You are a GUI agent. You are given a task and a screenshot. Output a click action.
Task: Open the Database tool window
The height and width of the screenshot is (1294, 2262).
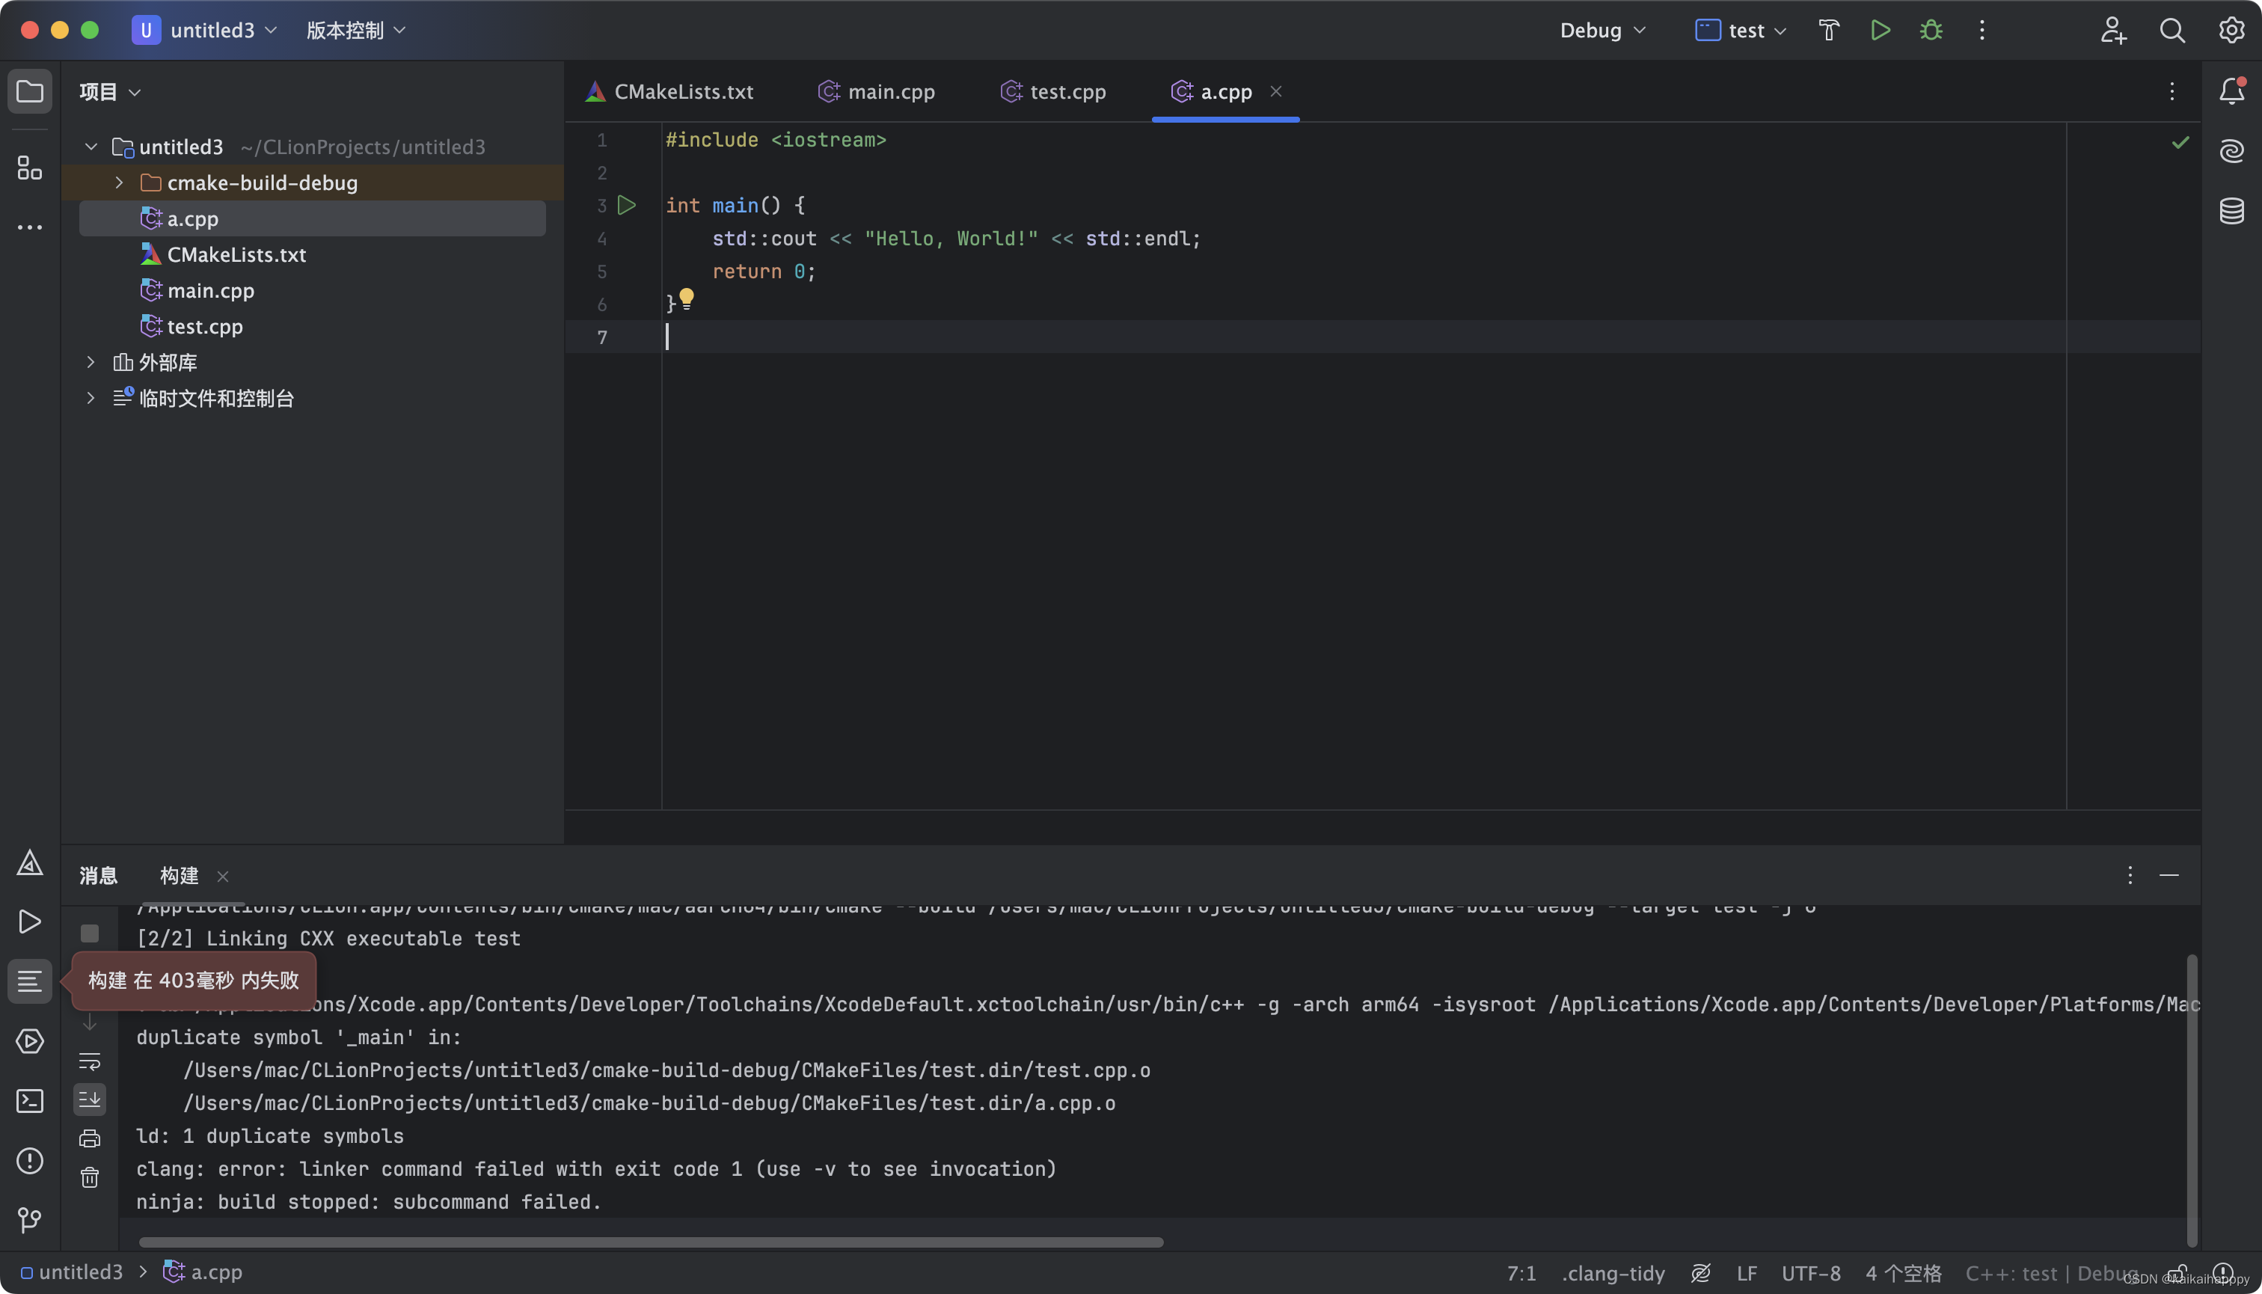[2232, 212]
